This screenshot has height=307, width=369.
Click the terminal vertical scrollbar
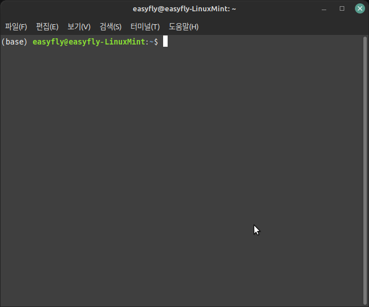(x=365, y=171)
